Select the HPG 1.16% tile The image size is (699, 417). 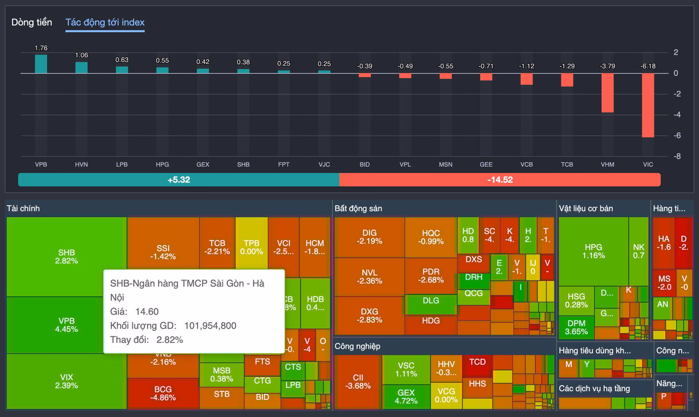tap(593, 251)
